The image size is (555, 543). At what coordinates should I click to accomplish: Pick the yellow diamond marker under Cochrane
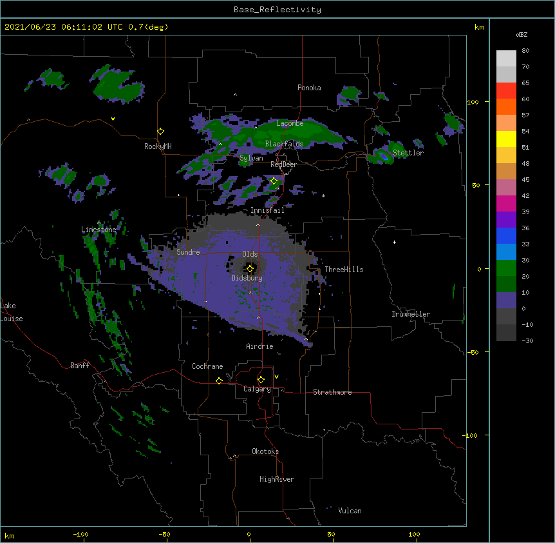point(219,380)
